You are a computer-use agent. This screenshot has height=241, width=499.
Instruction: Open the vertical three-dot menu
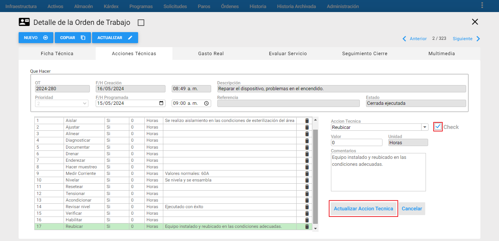point(482,5)
